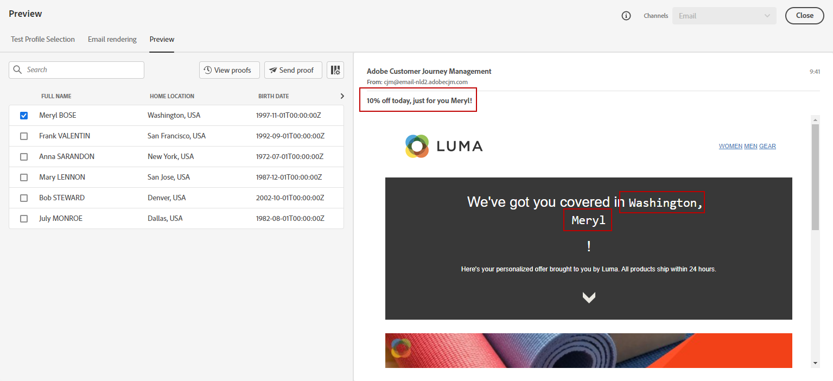The image size is (833, 381).
Task: Tick the Mary LENNON checkbox
Action: coord(24,177)
